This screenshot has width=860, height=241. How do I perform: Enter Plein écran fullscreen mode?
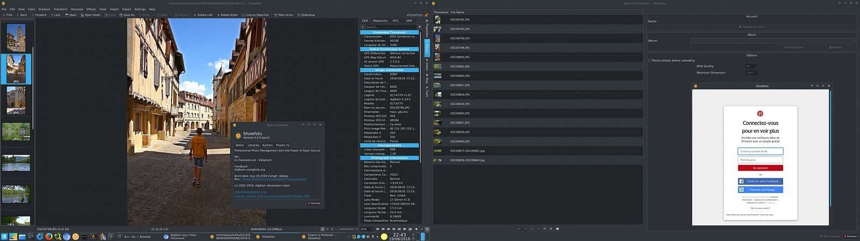[284, 15]
